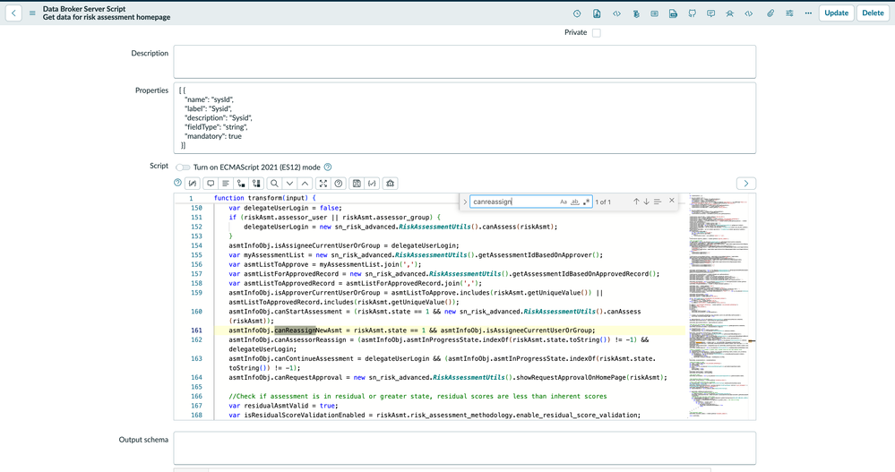Toggle find in selection in find widget

[657, 202]
